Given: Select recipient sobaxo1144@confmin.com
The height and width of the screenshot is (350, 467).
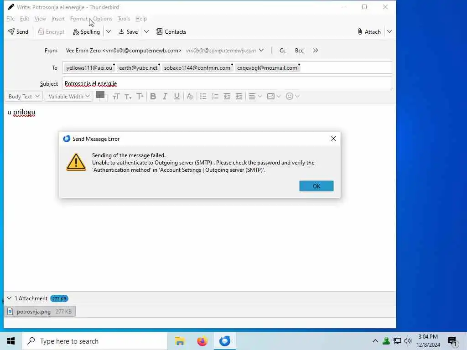Looking at the screenshot, I should (197, 68).
